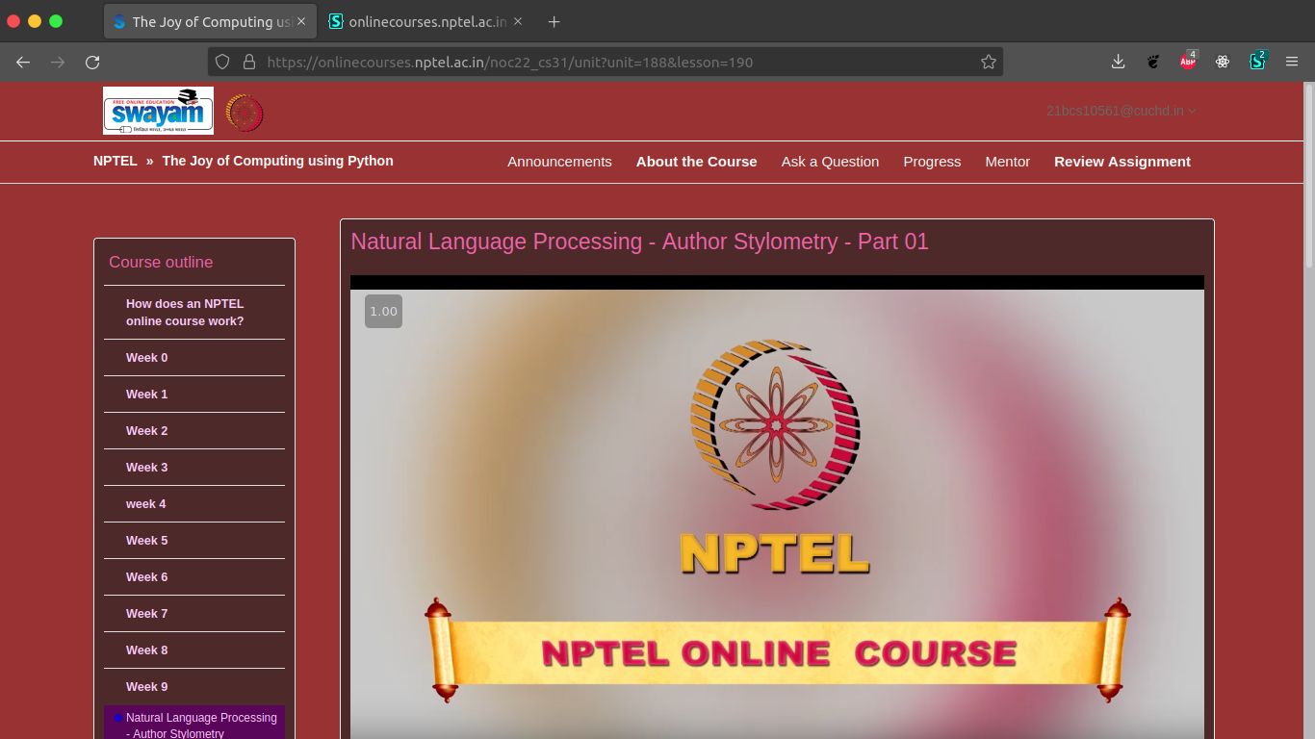This screenshot has height=739, width=1315.
Task: Select Natural Language Processing - Author Stylometry lesson
Action: 194,724
